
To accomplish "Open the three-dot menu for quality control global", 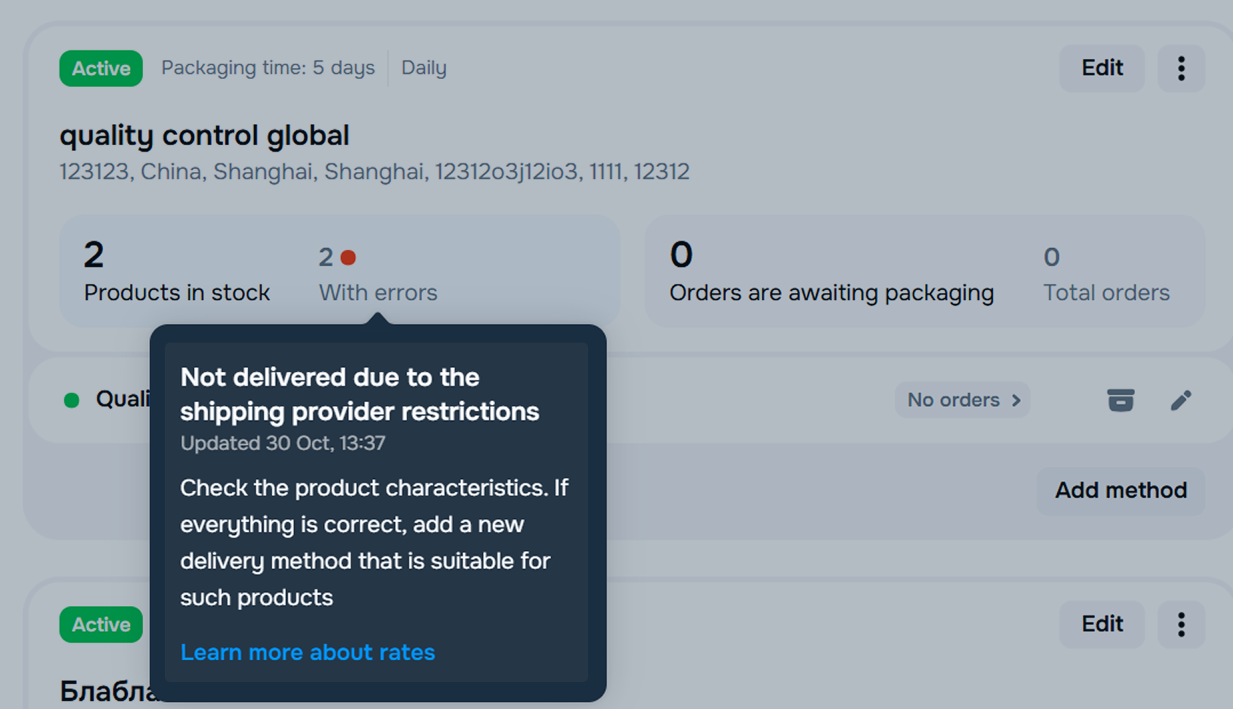I will point(1181,68).
